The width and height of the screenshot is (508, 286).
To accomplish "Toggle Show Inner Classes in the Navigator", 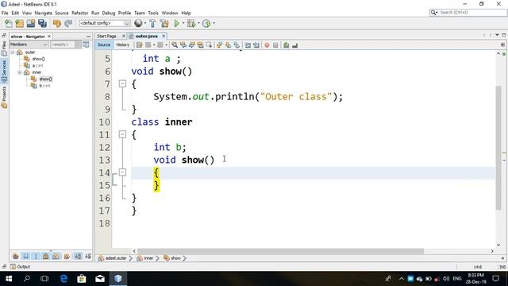I will pyautogui.click(x=56, y=257).
